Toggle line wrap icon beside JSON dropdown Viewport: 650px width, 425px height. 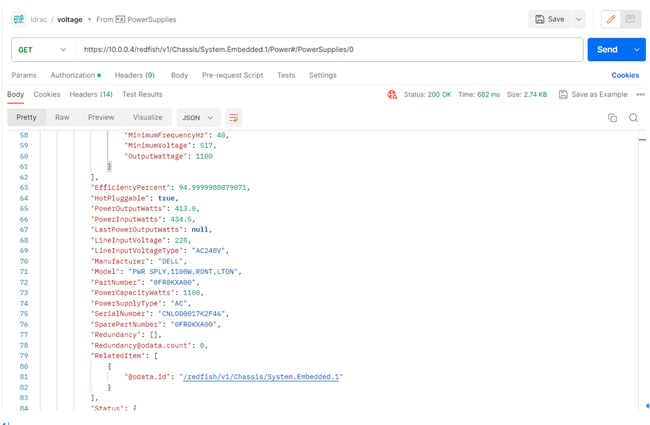[233, 118]
